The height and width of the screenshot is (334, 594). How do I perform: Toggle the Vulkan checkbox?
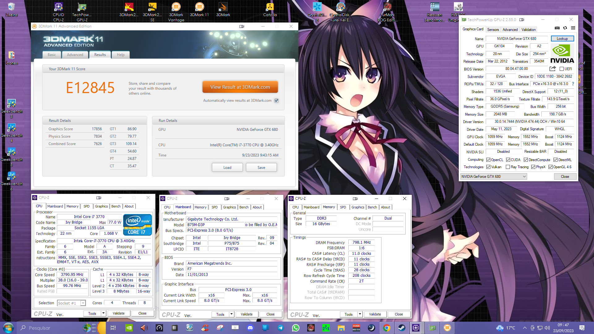click(488, 167)
